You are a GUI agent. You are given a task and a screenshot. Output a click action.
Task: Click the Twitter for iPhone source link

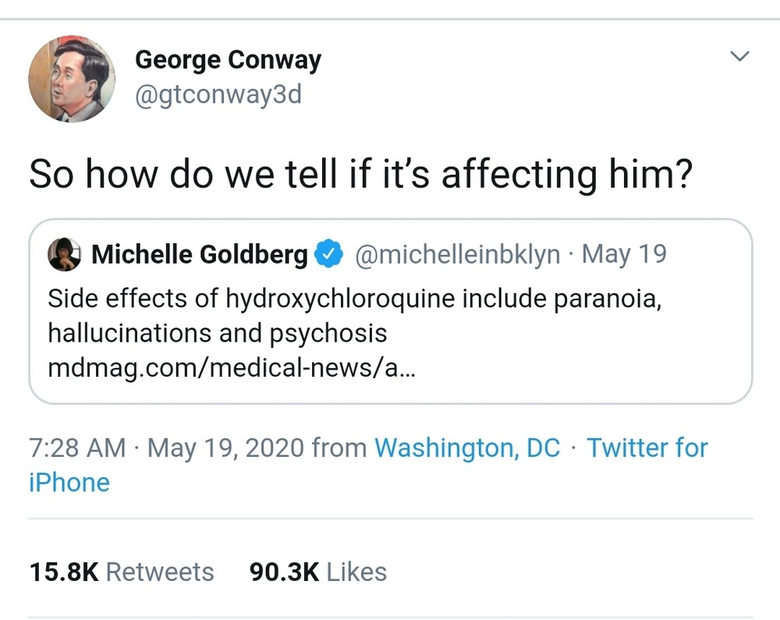tap(646, 448)
